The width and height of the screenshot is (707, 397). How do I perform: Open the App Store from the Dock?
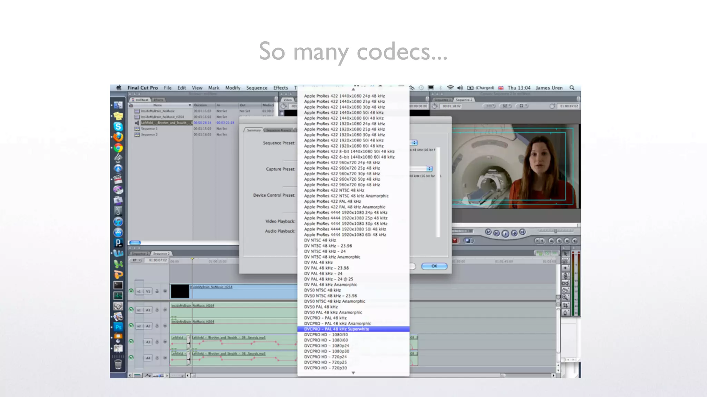118,232
